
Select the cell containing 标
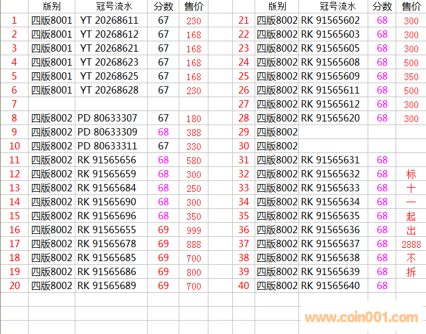click(411, 174)
